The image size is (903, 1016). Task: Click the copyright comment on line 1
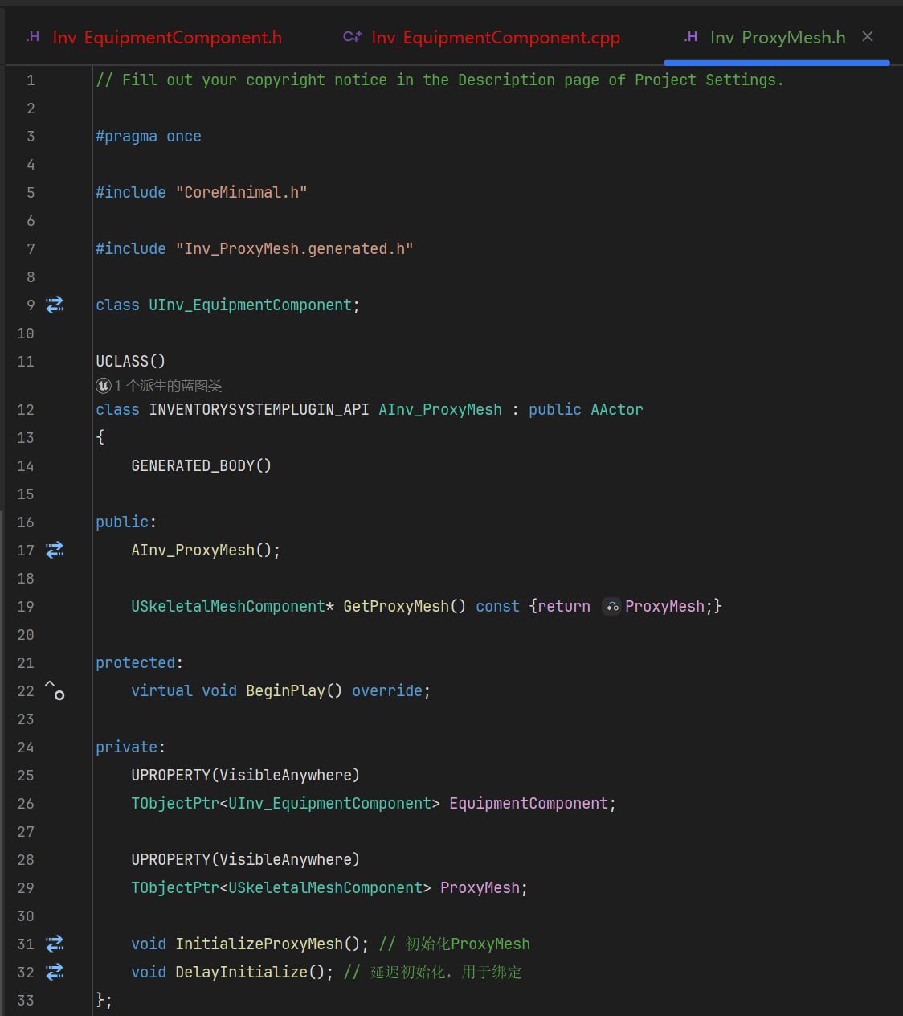coord(439,80)
